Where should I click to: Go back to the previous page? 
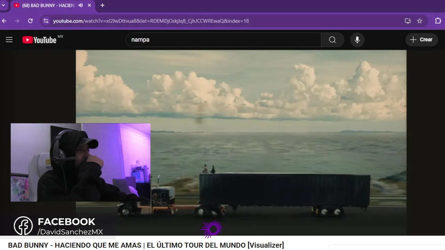4,21
